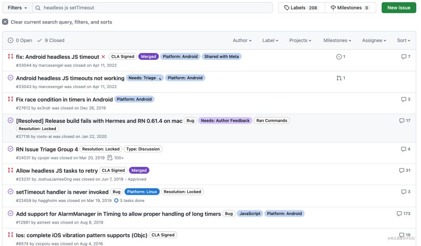The width and height of the screenshot is (421, 246).
Task: Show 9 Closed issues
Action: click(51, 40)
